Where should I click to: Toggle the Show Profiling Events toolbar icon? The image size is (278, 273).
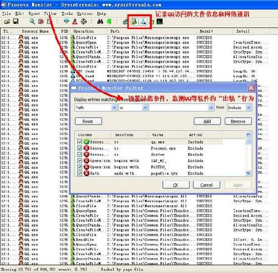point(160,22)
